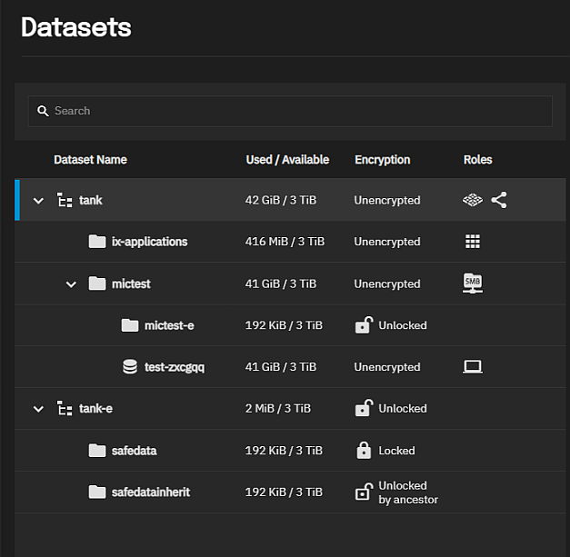
Task: Collapse the mictest dataset tree
Action: click(x=71, y=284)
